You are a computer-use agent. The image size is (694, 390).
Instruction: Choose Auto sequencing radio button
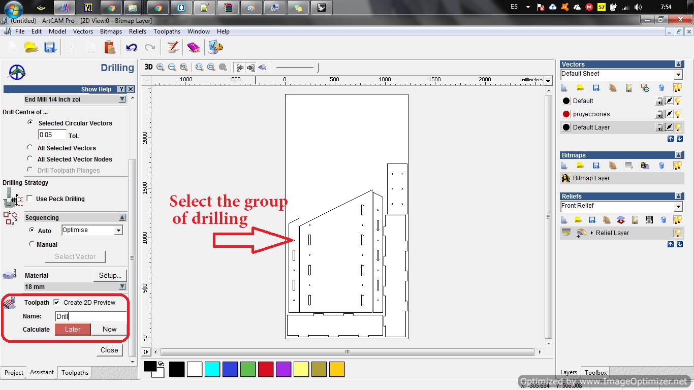point(31,230)
